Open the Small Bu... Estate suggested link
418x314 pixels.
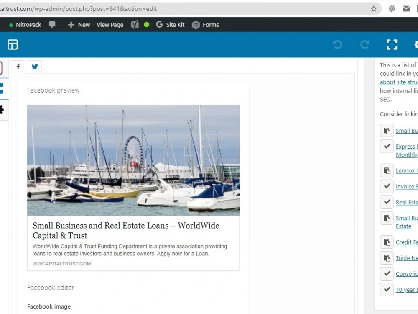pyautogui.click(x=407, y=222)
